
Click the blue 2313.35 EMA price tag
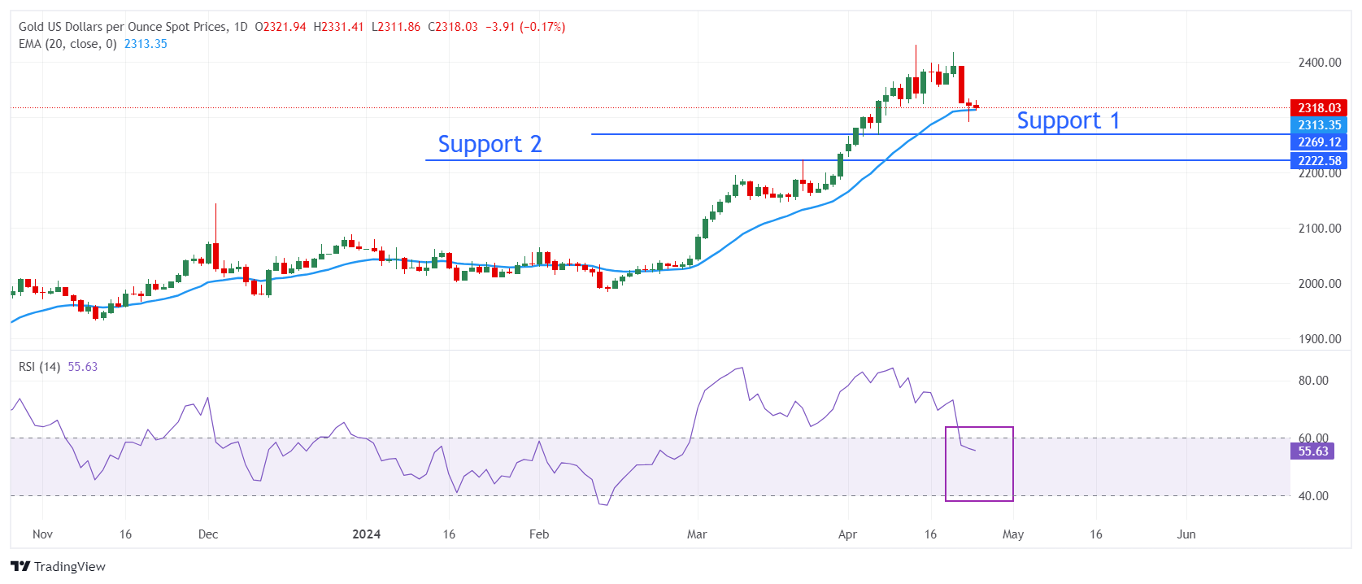1318,124
